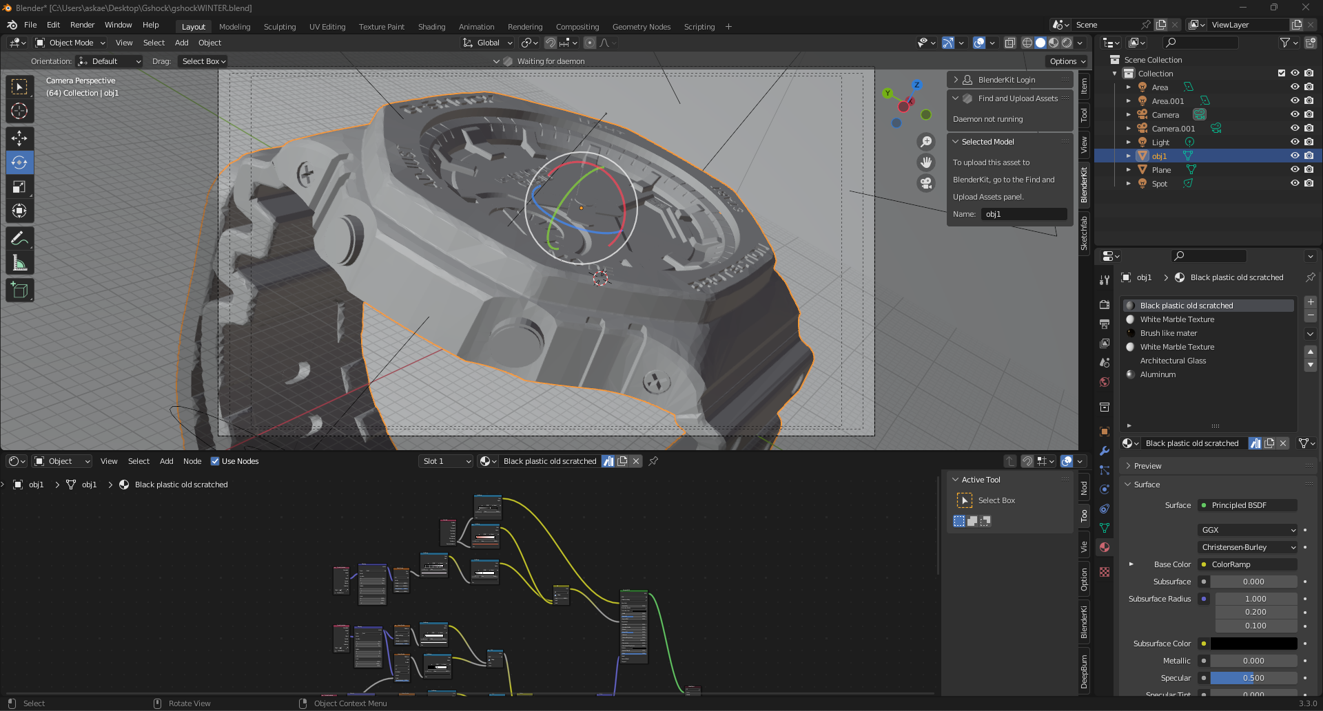Open the Global transform orientation dropdown
1323x711 pixels.
click(488, 43)
